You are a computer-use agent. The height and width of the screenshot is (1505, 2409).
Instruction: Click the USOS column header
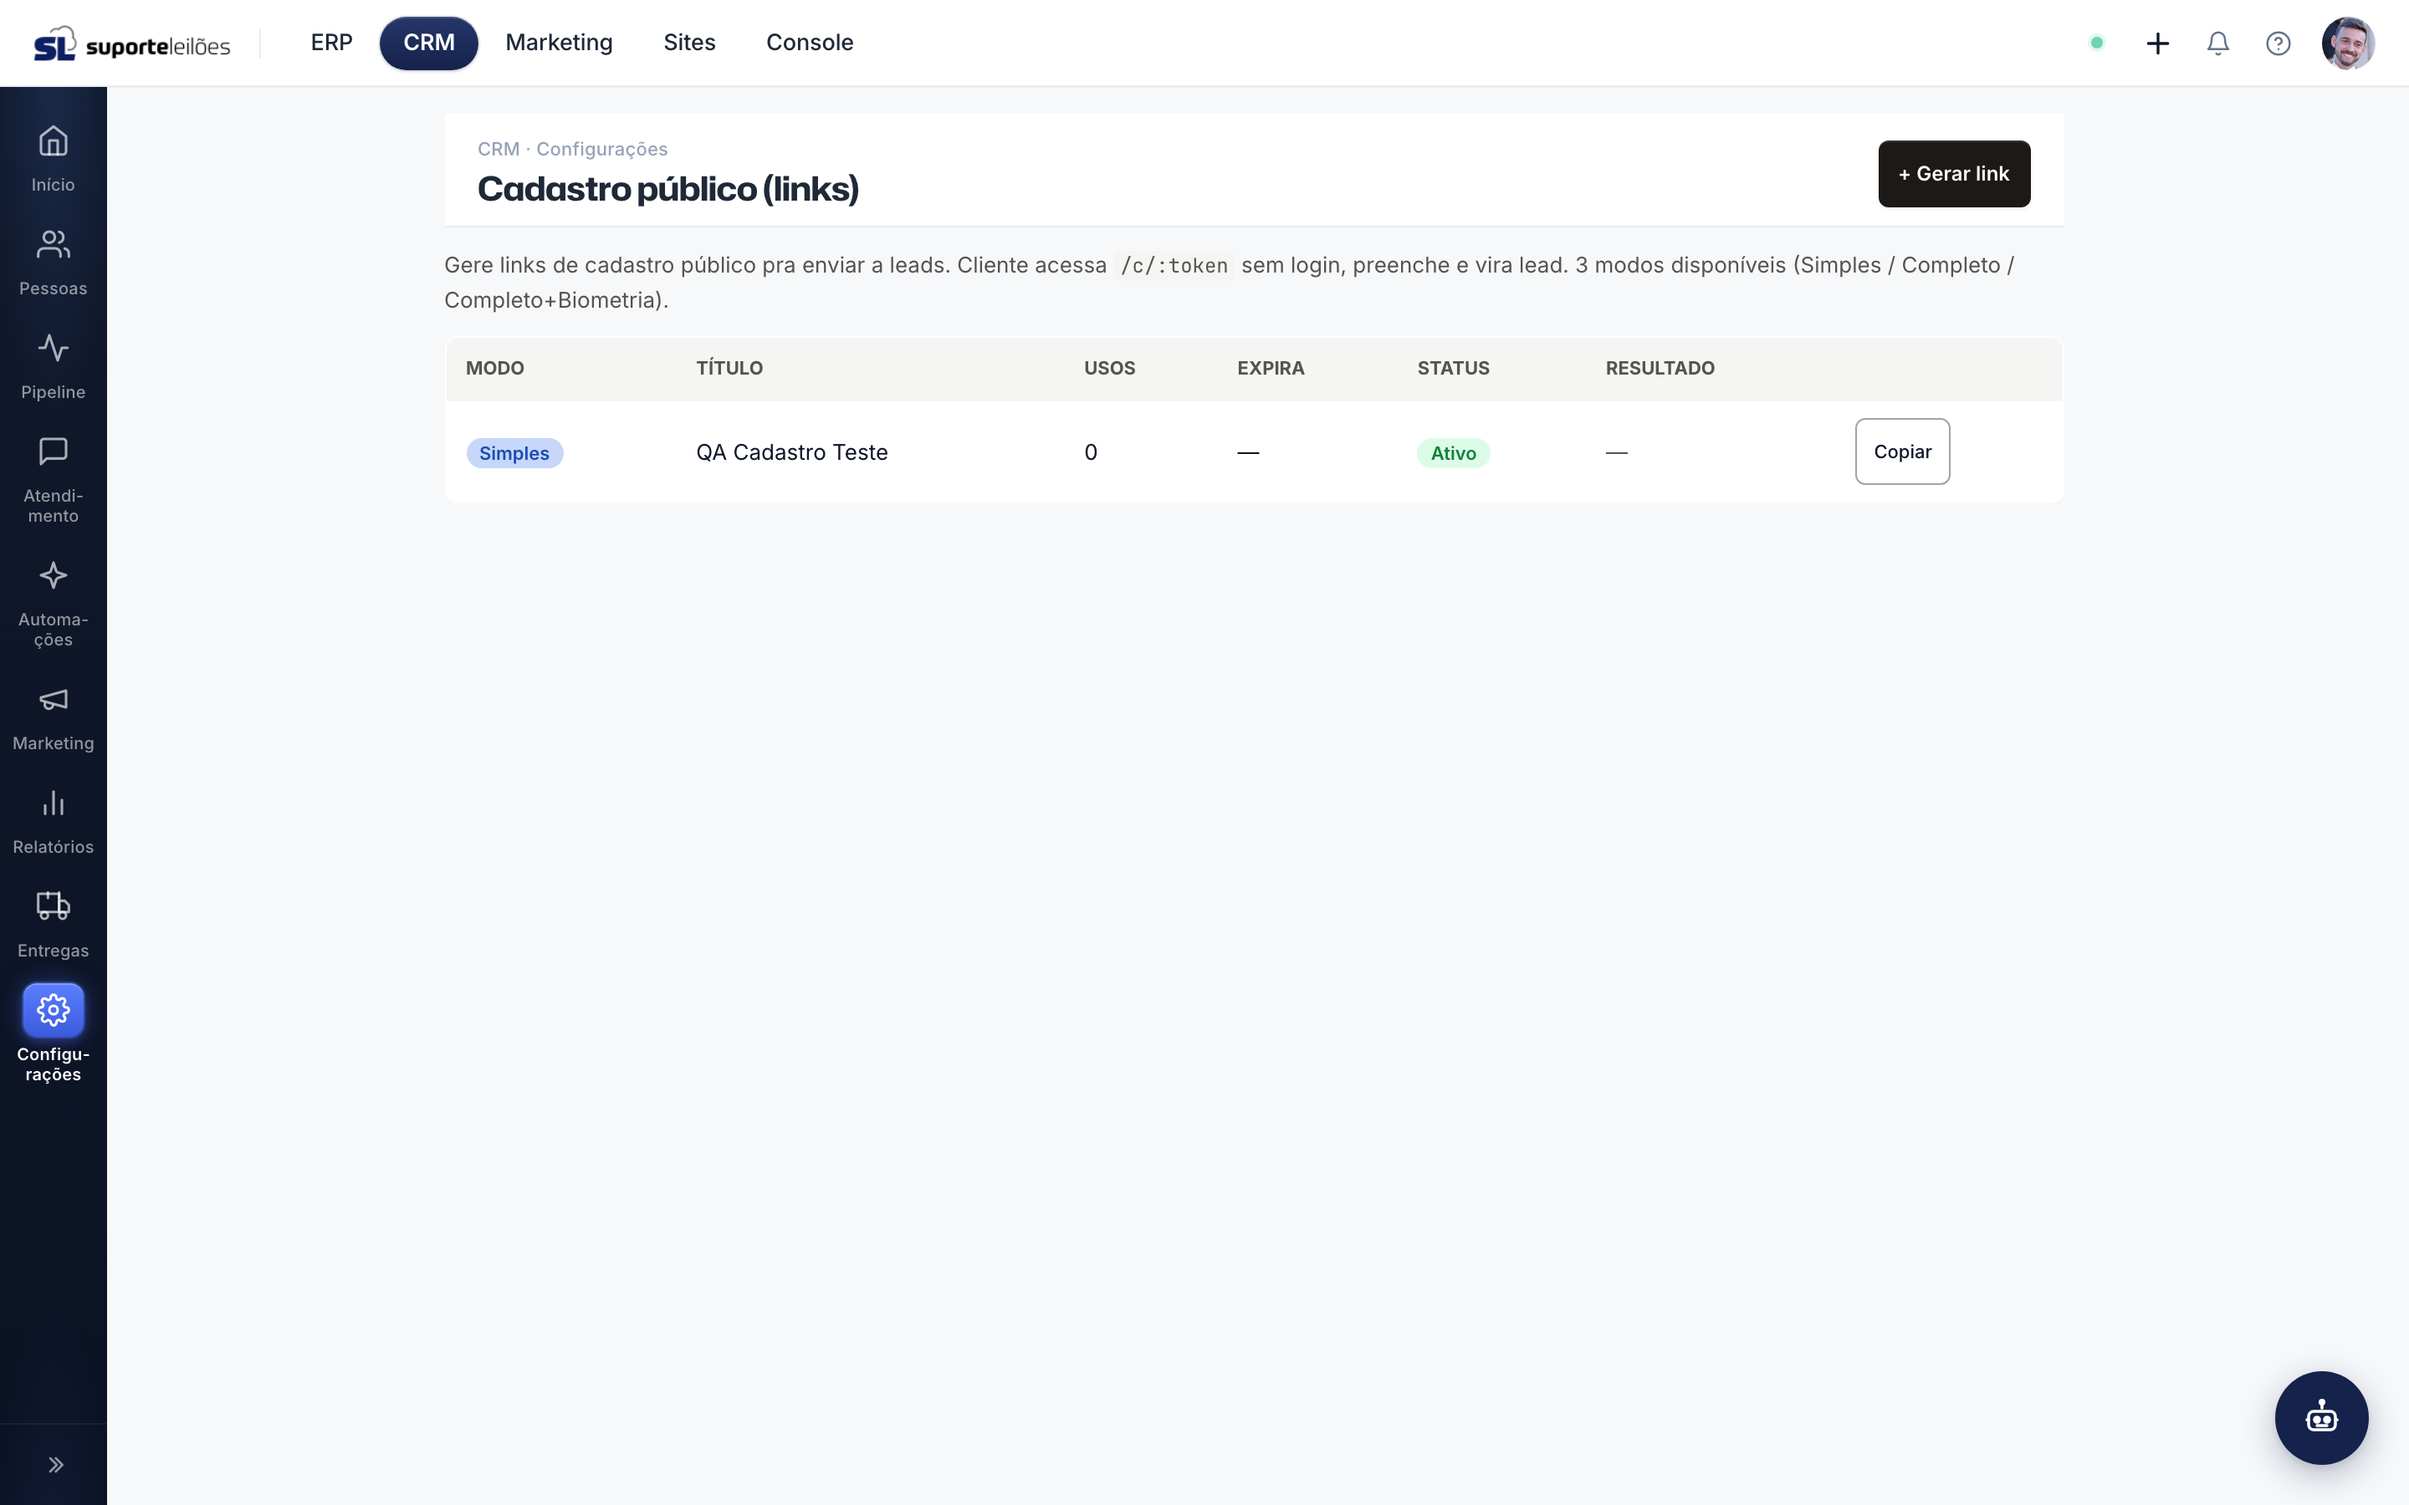(1110, 368)
